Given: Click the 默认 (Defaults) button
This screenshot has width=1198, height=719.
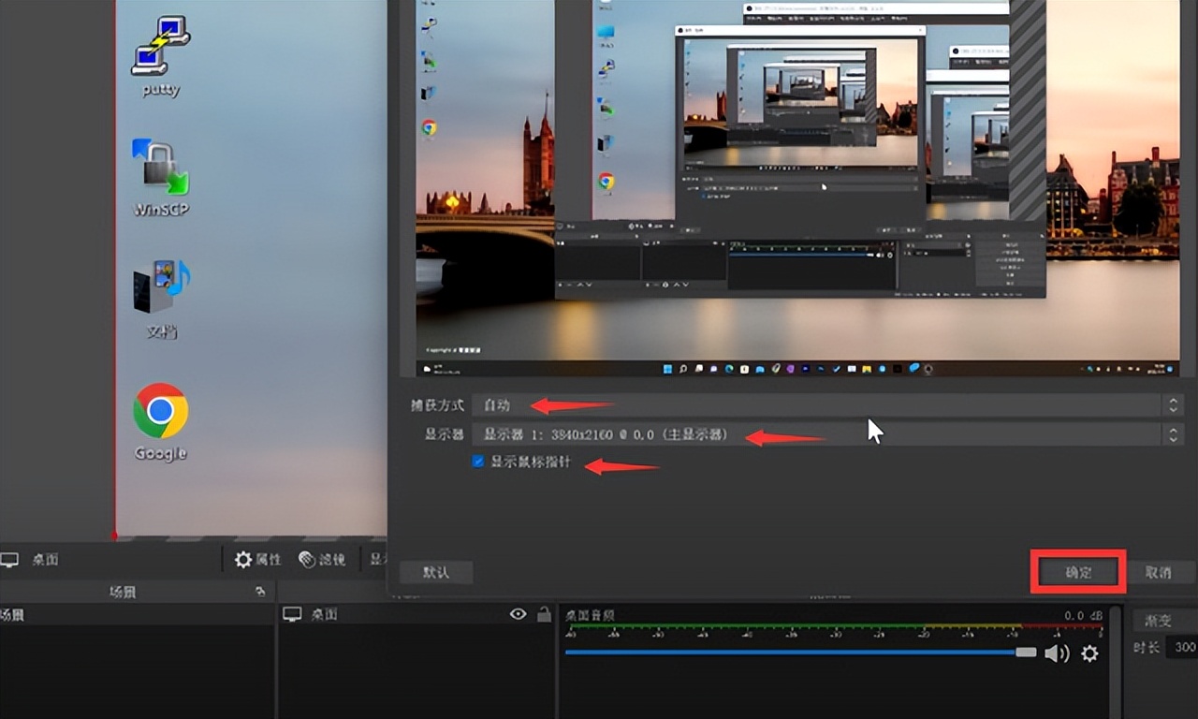Looking at the screenshot, I should (436, 572).
